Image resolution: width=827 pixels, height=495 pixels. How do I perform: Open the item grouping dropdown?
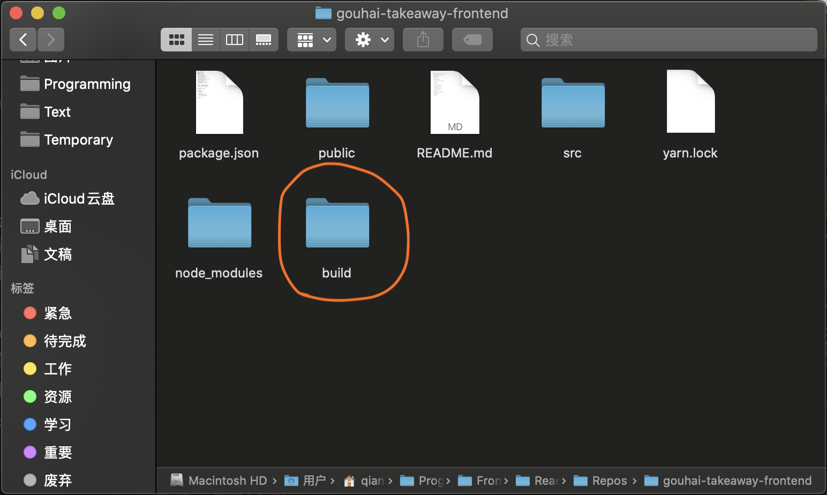(x=311, y=40)
